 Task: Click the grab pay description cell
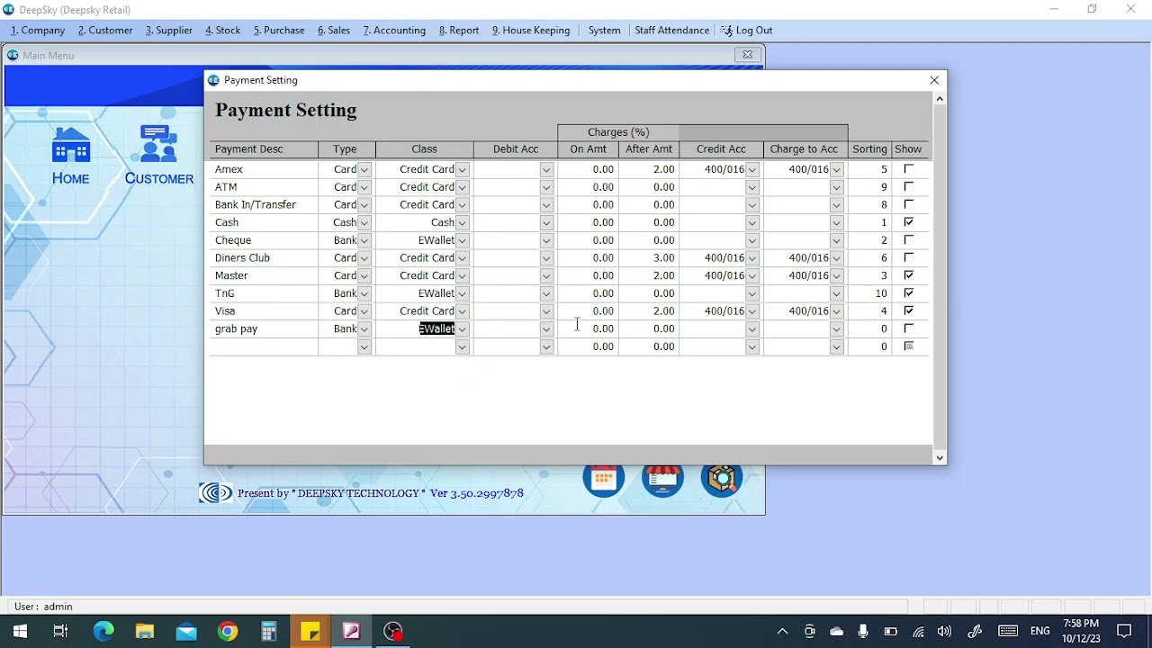[264, 328]
